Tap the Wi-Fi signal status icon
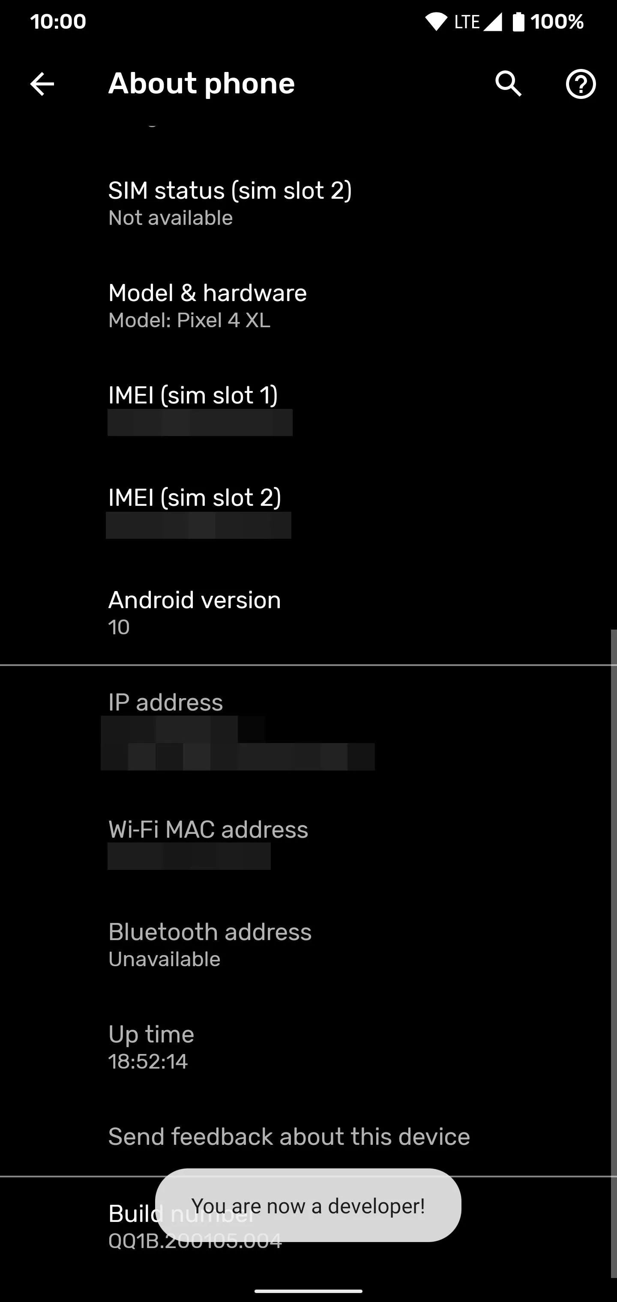617x1302 pixels. point(436,22)
